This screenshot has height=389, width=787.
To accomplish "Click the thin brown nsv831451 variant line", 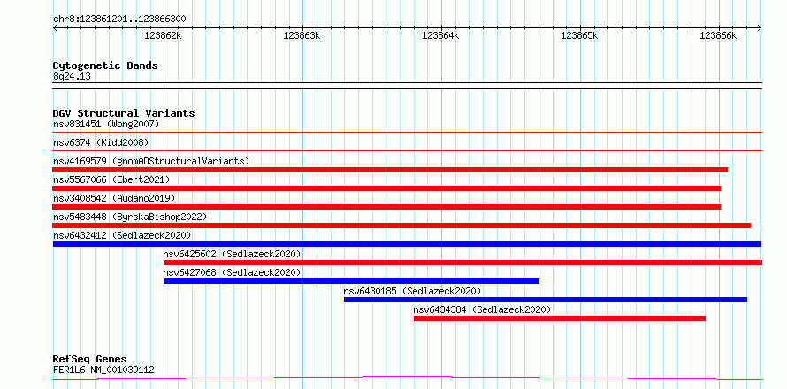I will point(407,133).
